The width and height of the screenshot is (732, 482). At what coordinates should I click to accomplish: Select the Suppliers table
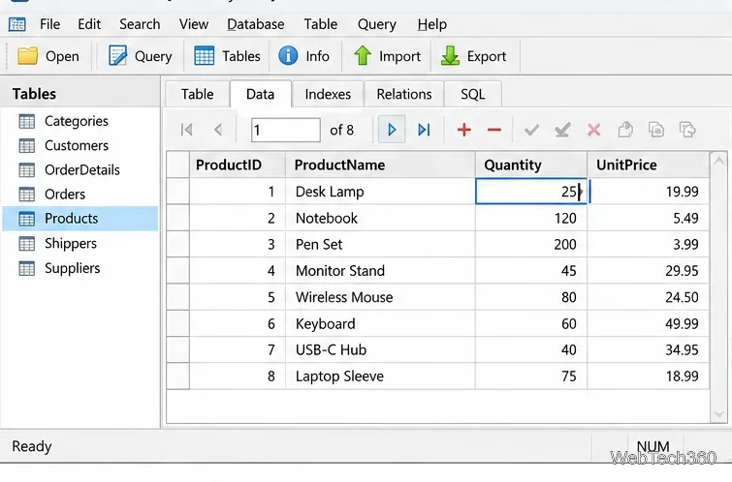pos(80,268)
